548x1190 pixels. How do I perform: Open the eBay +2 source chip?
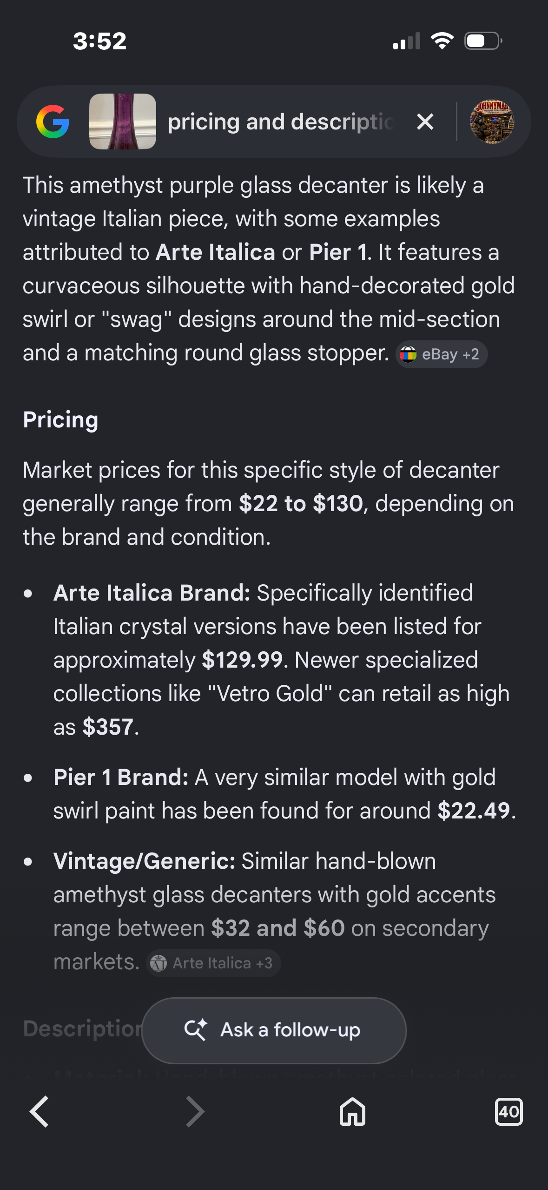(x=441, y=354)
